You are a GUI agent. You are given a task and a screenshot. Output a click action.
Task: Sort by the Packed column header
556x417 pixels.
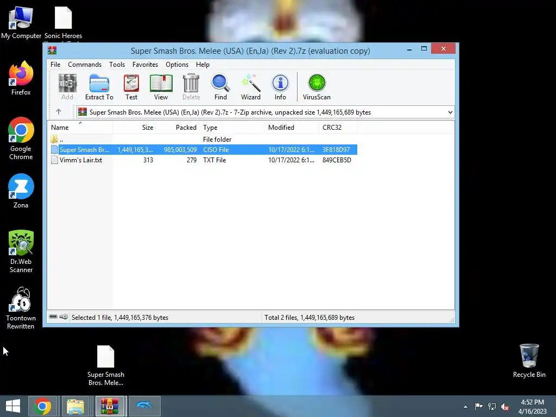178,127
